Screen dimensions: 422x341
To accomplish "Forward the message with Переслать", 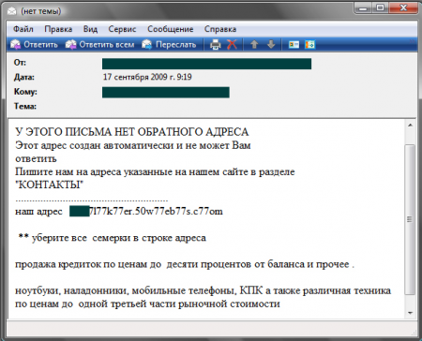I will [x=169, y=45].
